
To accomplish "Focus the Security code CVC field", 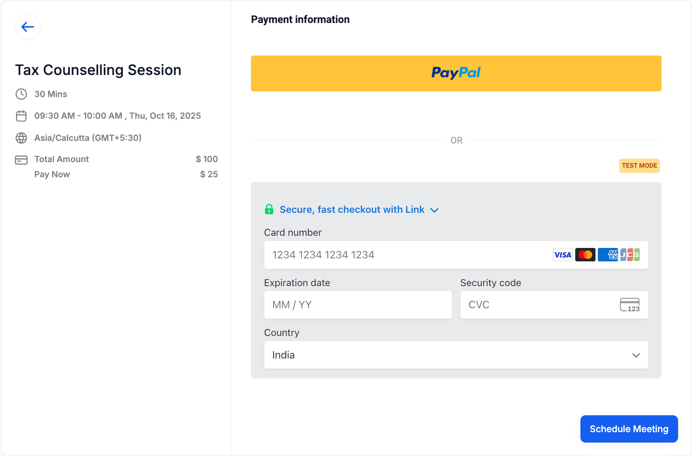I will coord(554,305).
